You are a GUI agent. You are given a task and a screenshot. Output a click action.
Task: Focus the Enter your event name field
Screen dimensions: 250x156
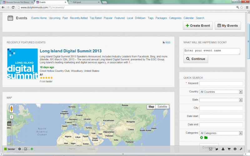(212, 51)
